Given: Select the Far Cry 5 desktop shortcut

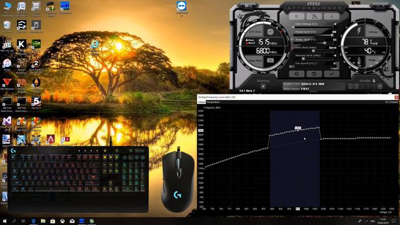Looking at the screenshot, I should (36, 102).
